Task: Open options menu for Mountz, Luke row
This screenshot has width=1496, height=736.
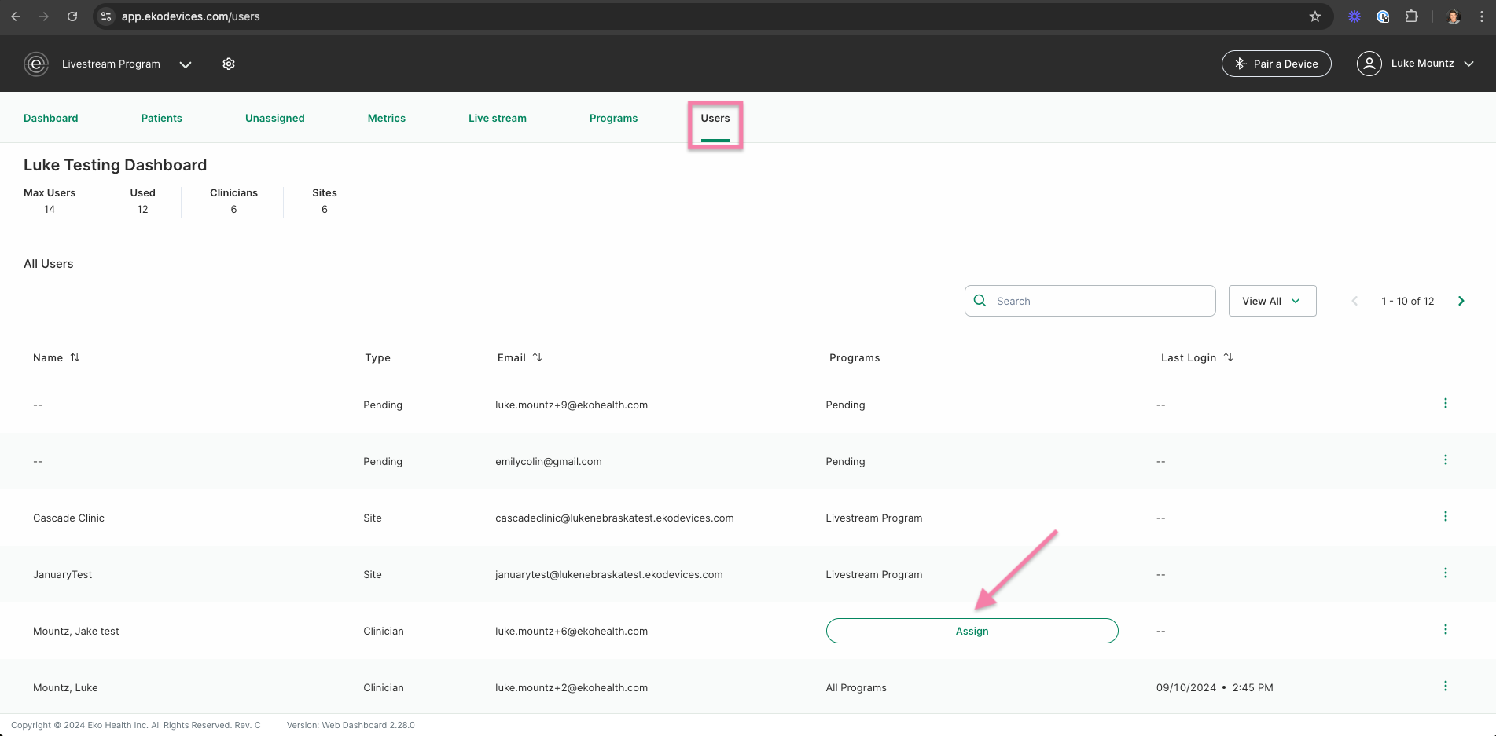Action: pyautogui.click(x=1445, y=686)
